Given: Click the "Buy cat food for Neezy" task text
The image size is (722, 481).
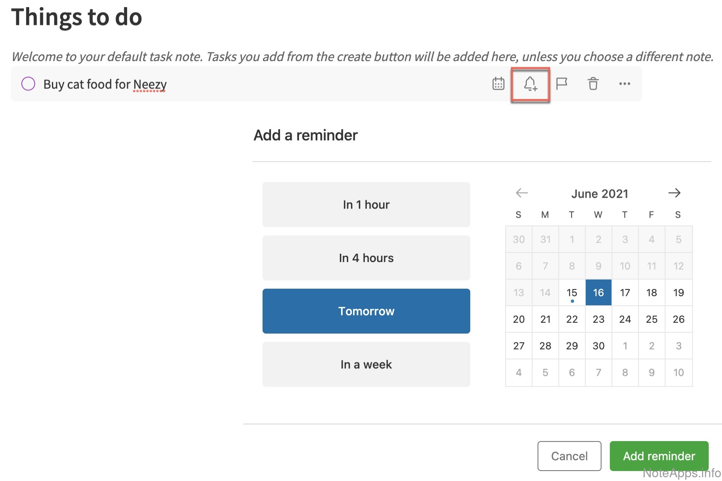Looking at the screenshot, I should 105,84.
